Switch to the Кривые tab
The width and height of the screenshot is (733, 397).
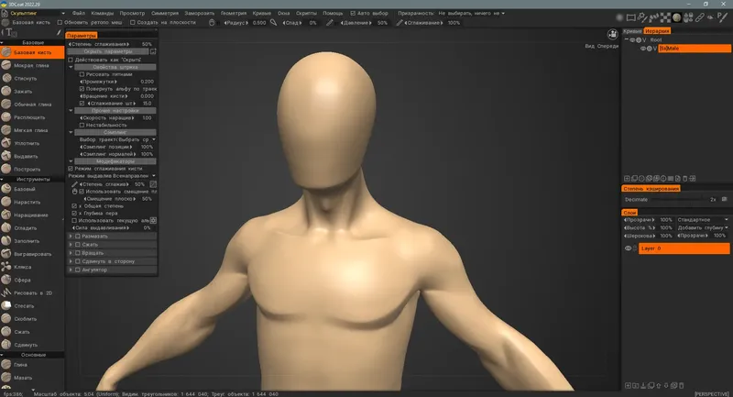(632, 31)
